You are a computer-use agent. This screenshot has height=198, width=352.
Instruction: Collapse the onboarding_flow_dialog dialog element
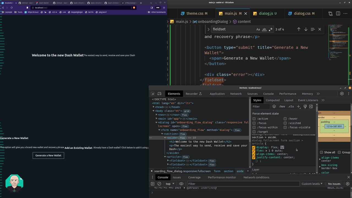pos(156,123)
